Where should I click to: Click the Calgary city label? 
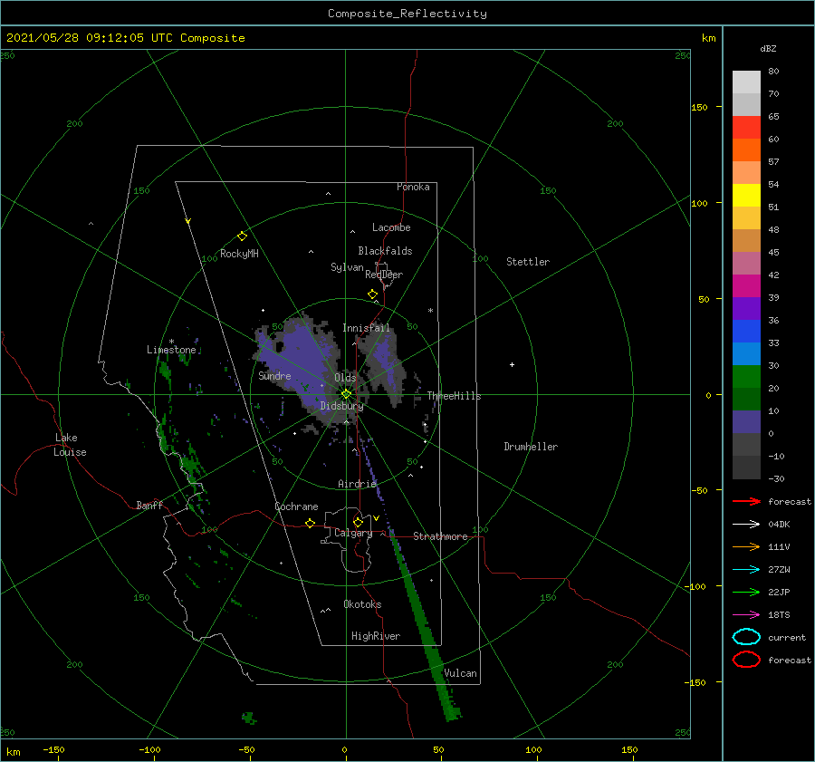click(x=353, y=533)
